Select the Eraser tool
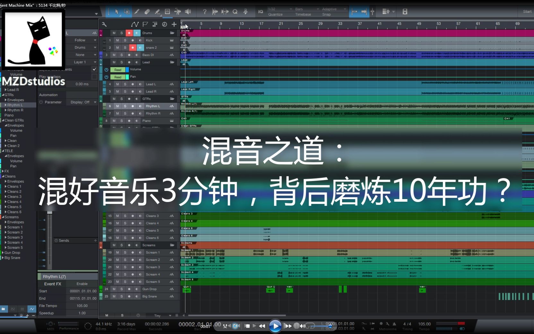The width and height of the screenshot is (534, 334). pyautogui.click(x=147, y=12)
